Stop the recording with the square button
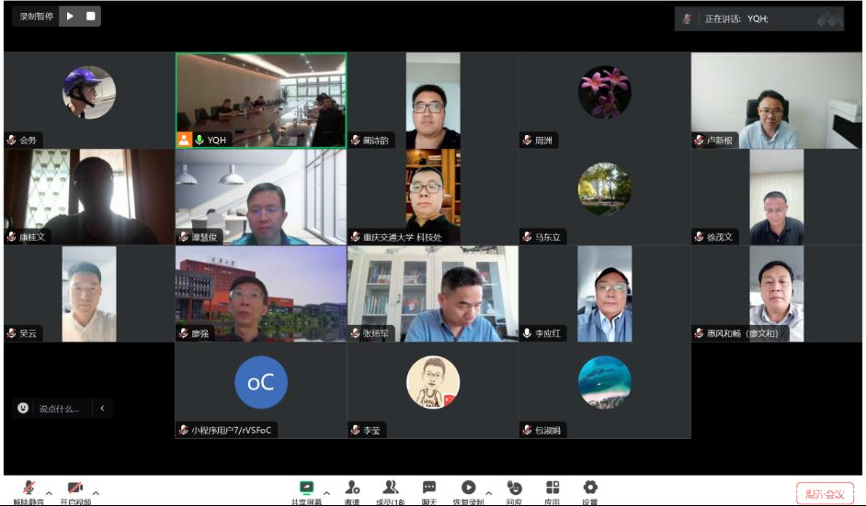 click(x=90, y=16)
